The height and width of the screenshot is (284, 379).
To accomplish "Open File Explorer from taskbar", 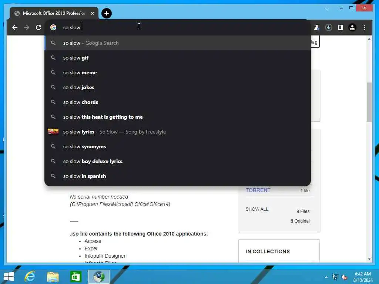I will pyautogui.click(x=53, y=277).
